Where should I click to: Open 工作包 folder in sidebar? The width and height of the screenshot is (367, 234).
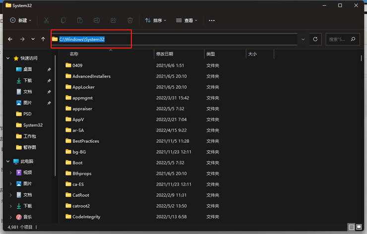point(26,136)
